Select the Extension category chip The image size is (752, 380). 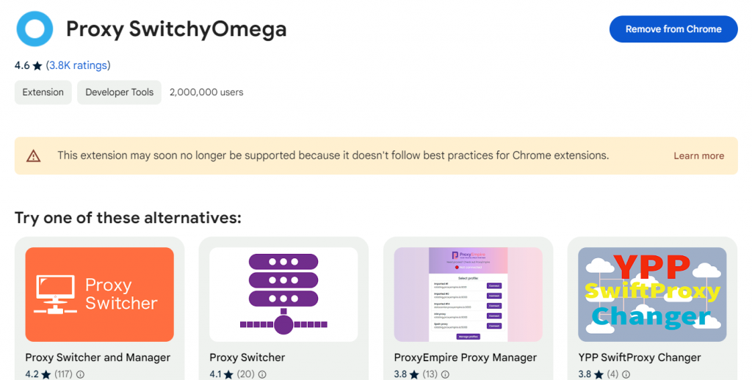pyautogui.click(x=43, y=92)
